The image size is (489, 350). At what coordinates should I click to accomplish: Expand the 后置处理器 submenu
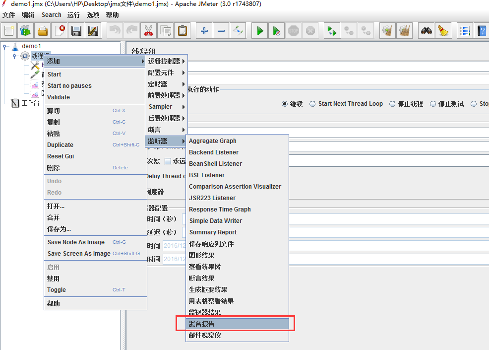[166, 118]
